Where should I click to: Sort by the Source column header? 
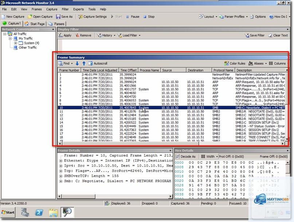click(x=173, y=70)
